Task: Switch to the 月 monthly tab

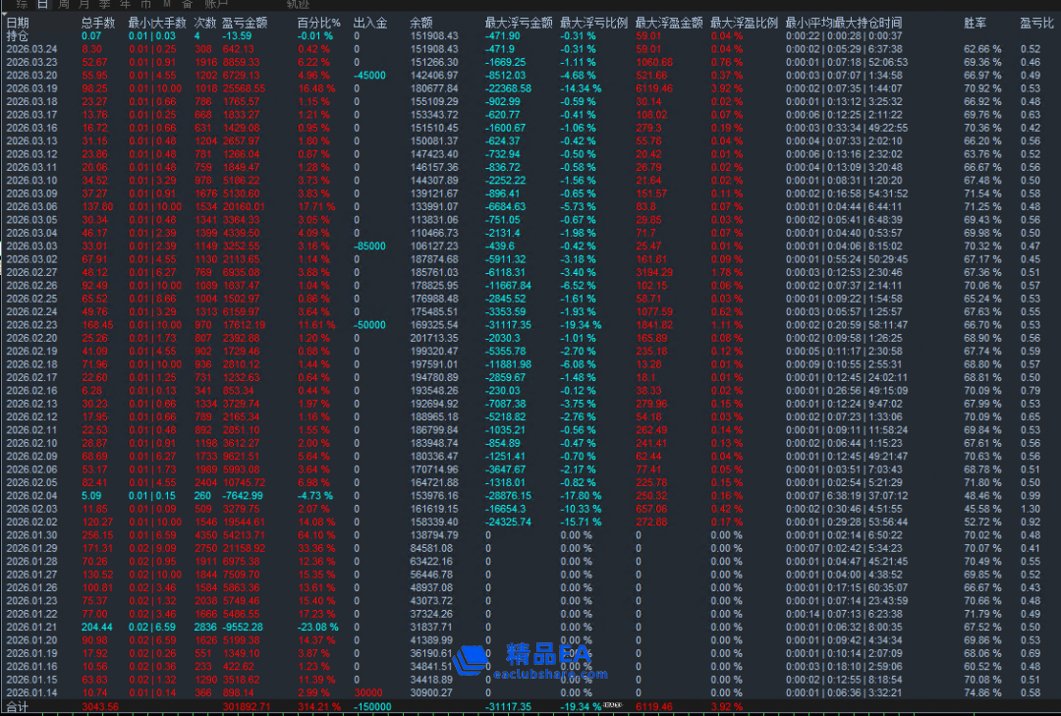Action: point(82,5)
